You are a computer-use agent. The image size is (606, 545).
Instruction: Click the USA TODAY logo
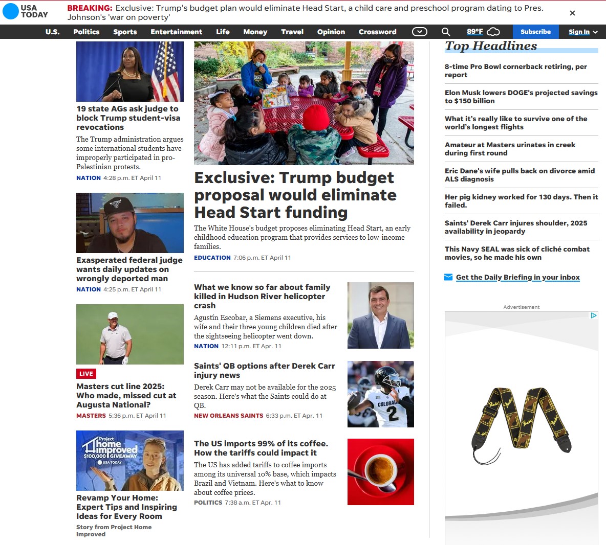coord(26,11)
